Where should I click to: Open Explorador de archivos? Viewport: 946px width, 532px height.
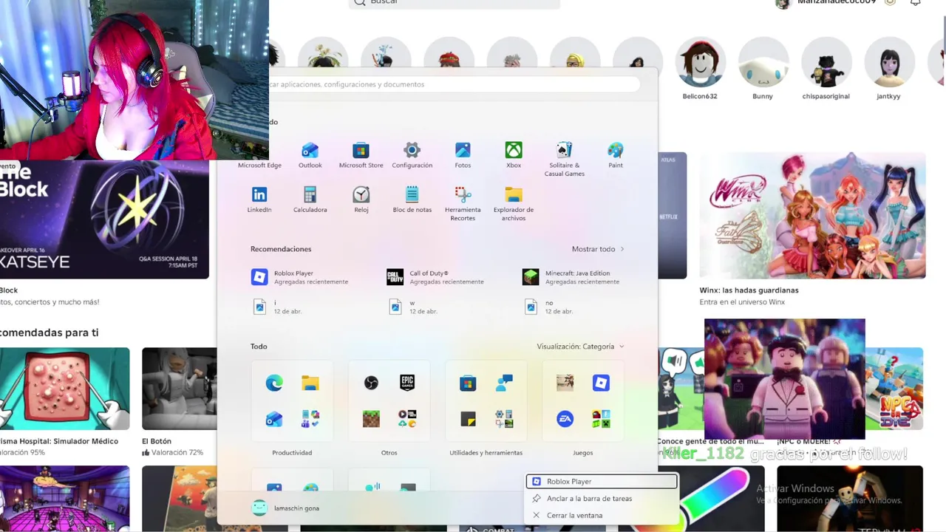514,194
